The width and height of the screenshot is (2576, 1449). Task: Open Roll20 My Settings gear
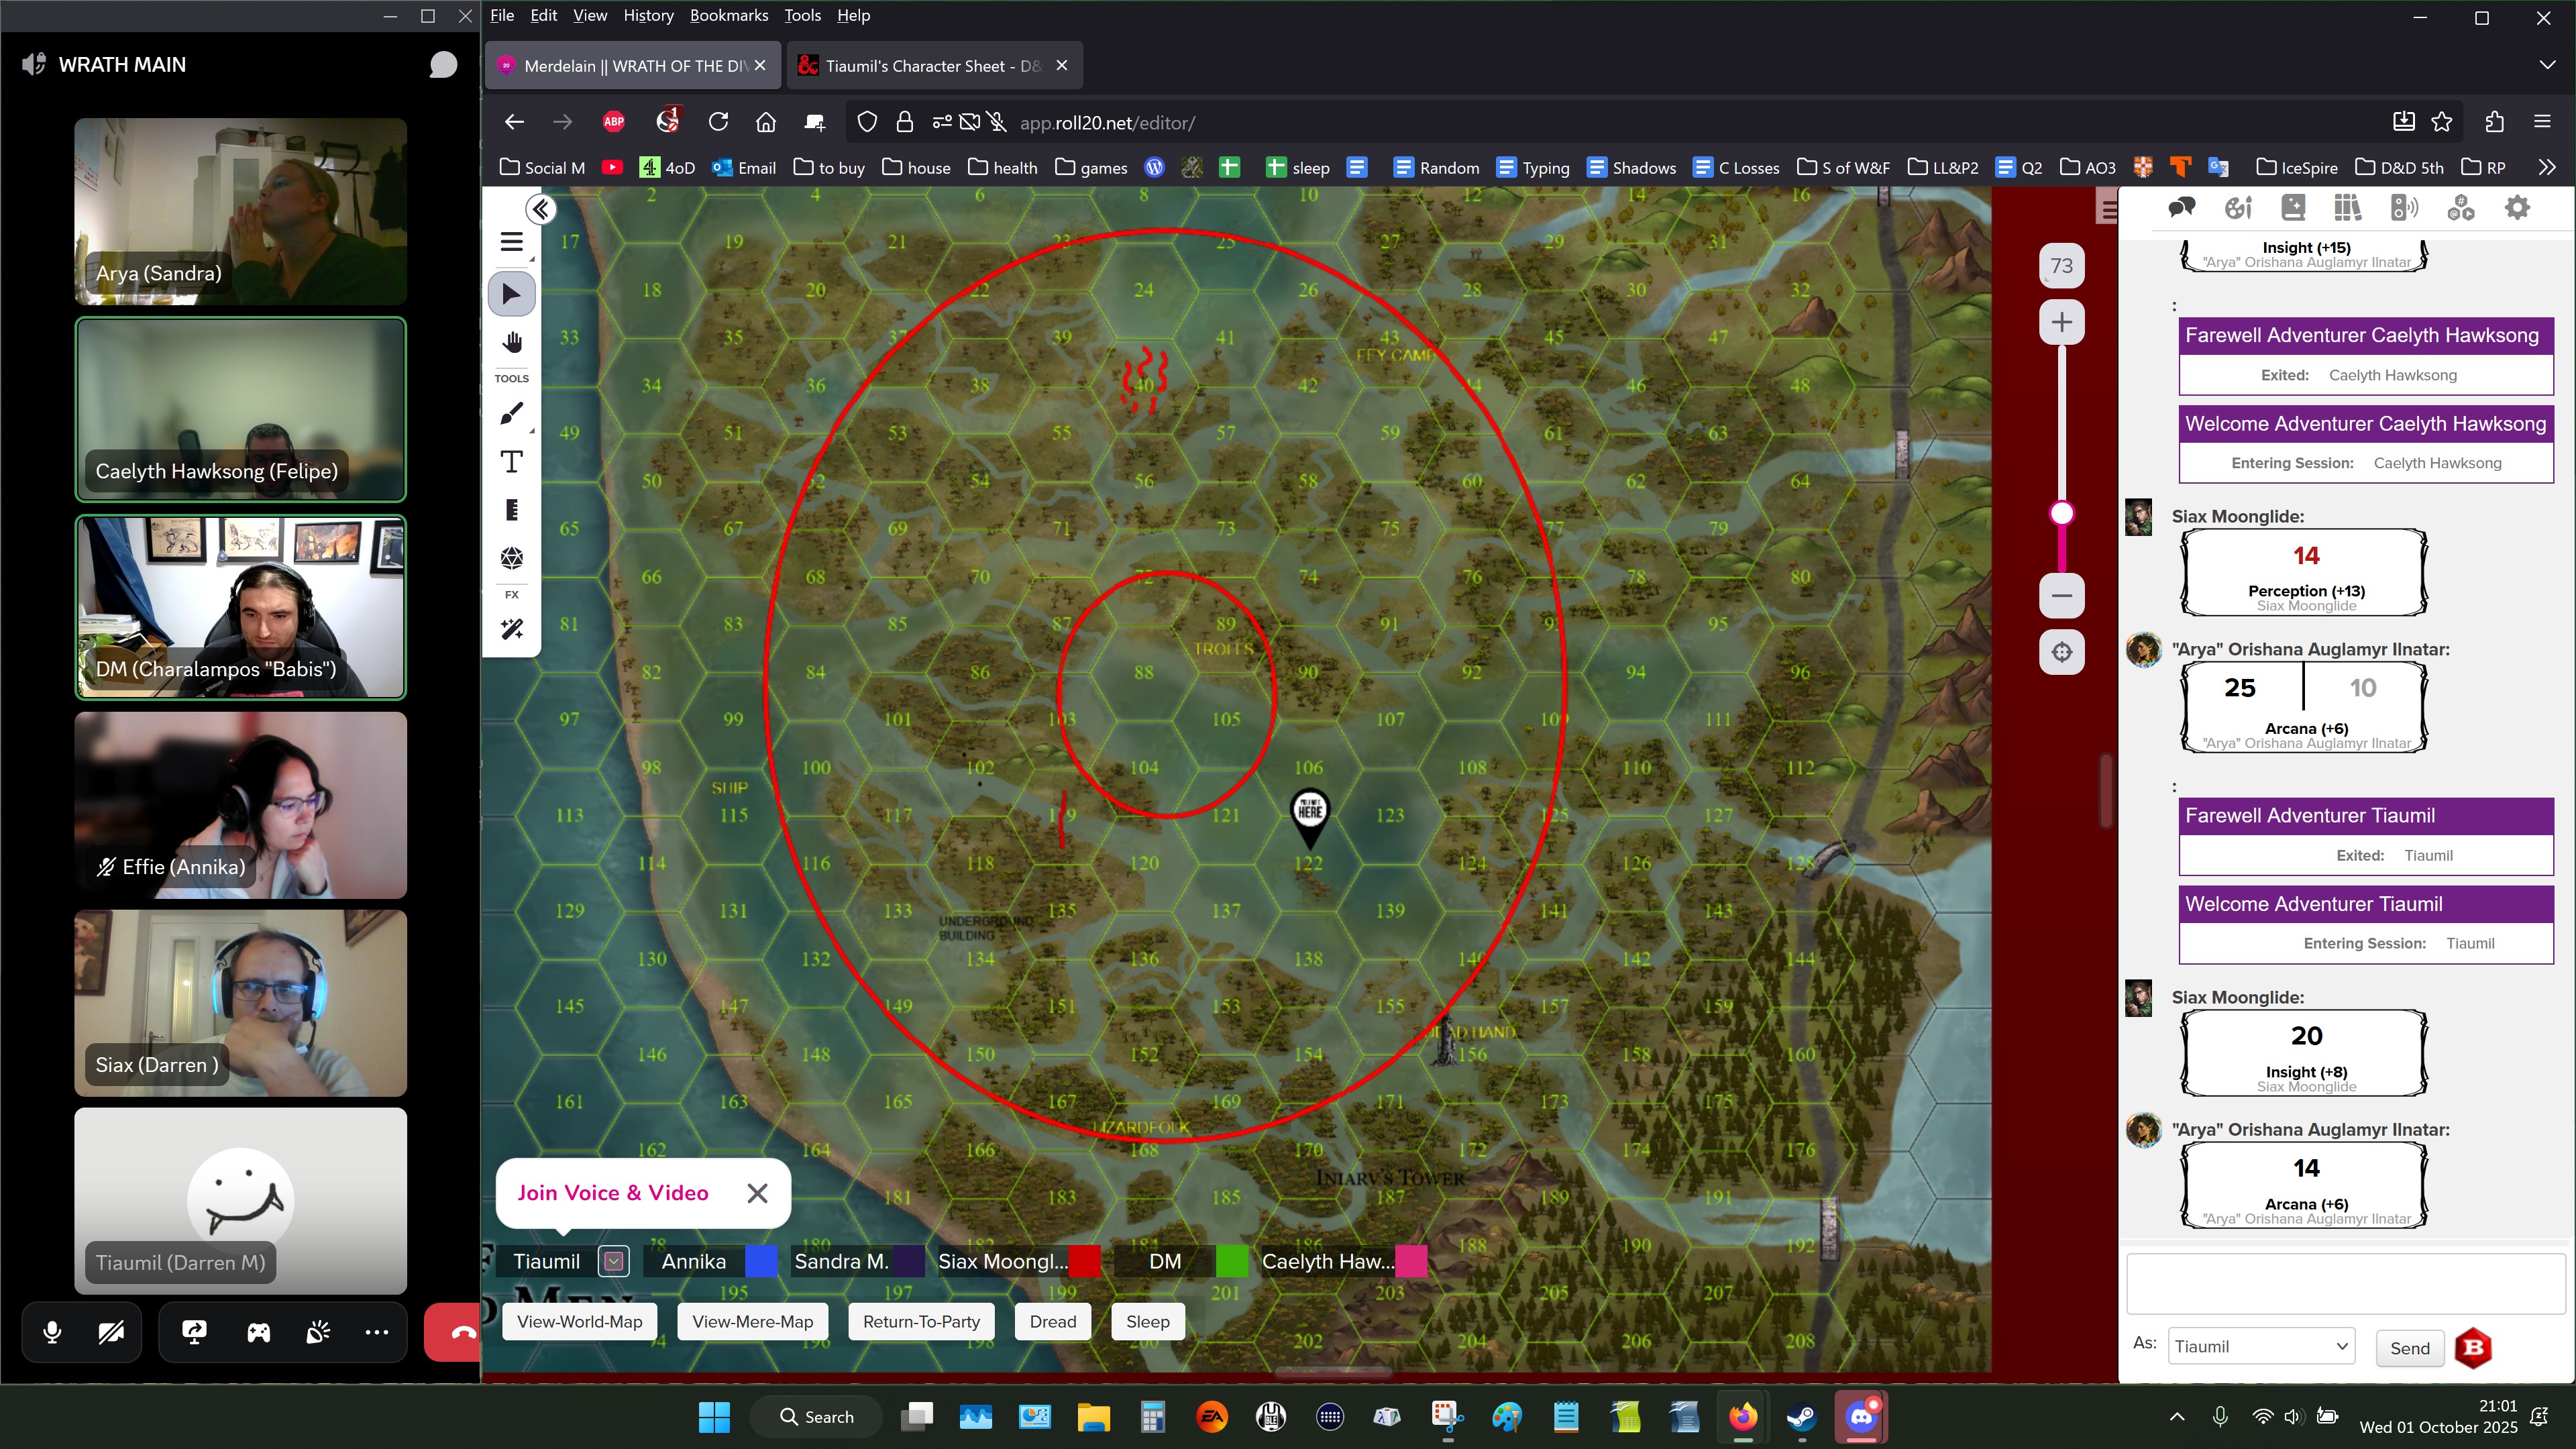(x=2516, y=208)
